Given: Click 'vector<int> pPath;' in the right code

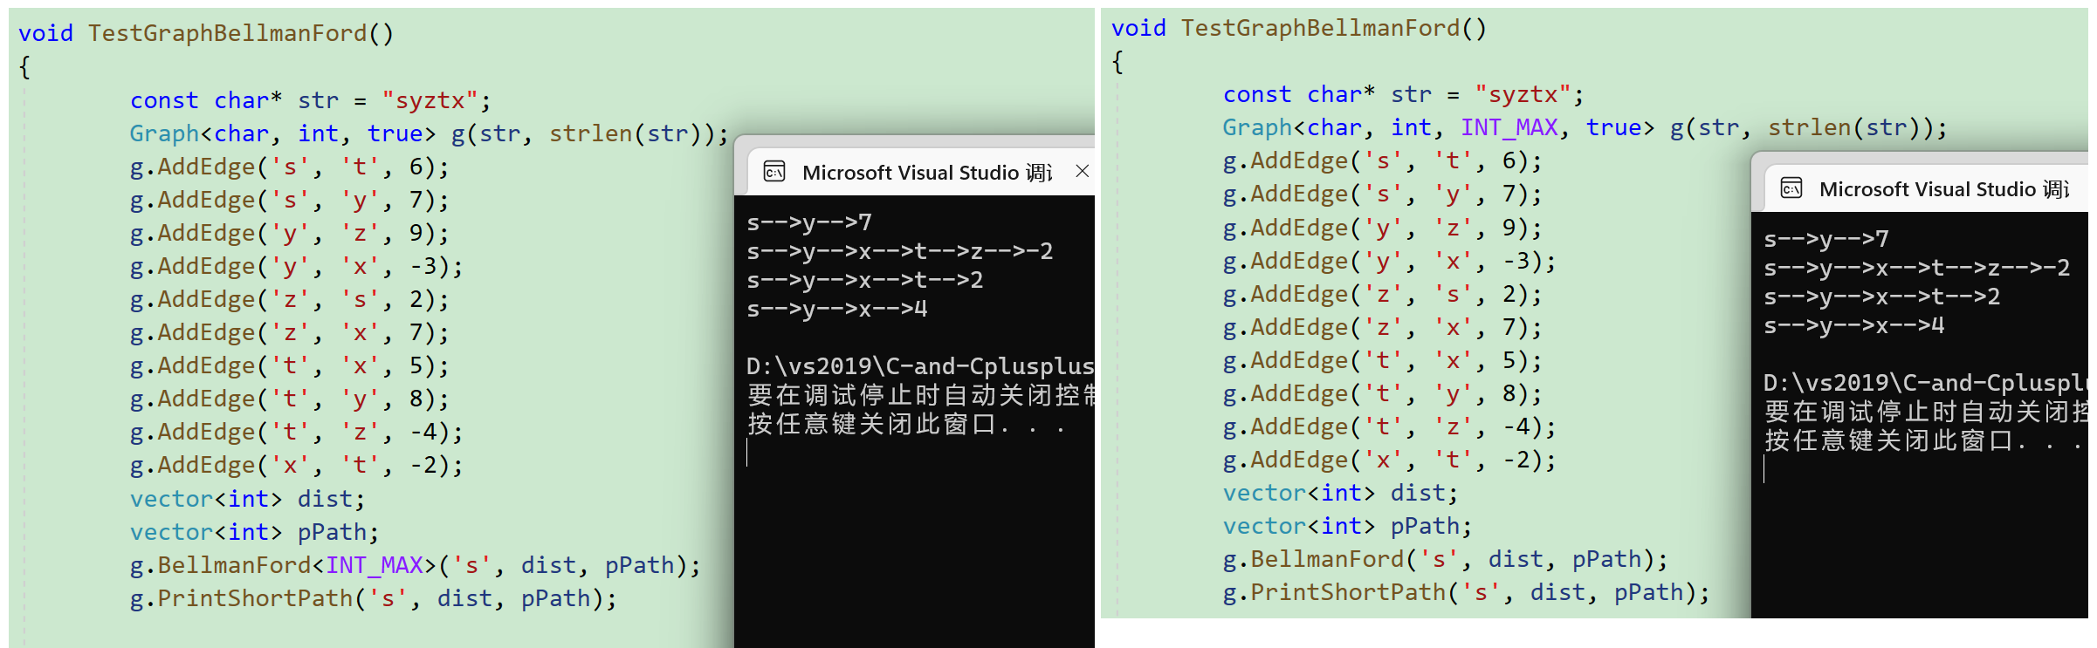Looking at the screenshot, I should click(x=1348, y=526).
